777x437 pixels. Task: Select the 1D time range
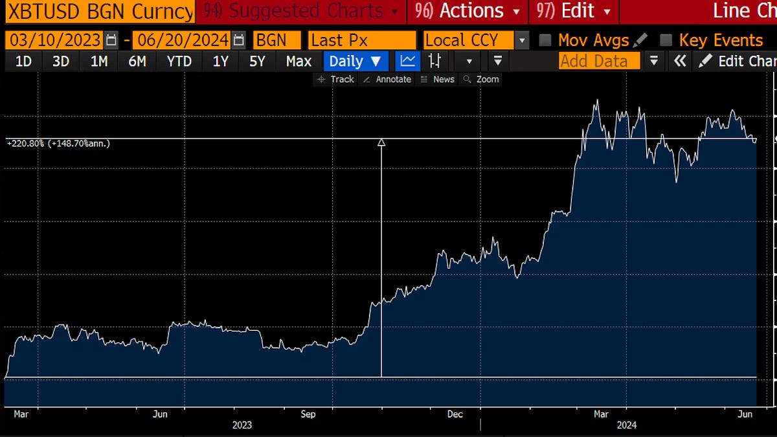click(x=23, y=62)
